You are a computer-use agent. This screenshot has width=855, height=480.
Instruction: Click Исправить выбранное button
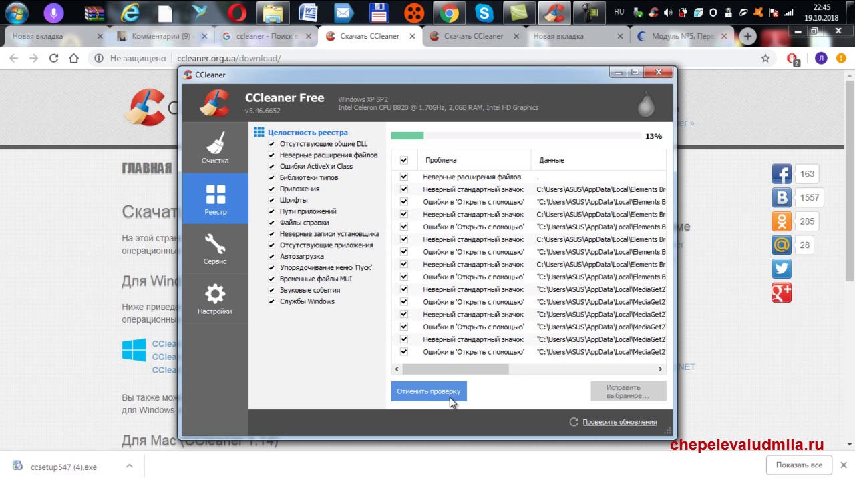(x=628, y=391)
